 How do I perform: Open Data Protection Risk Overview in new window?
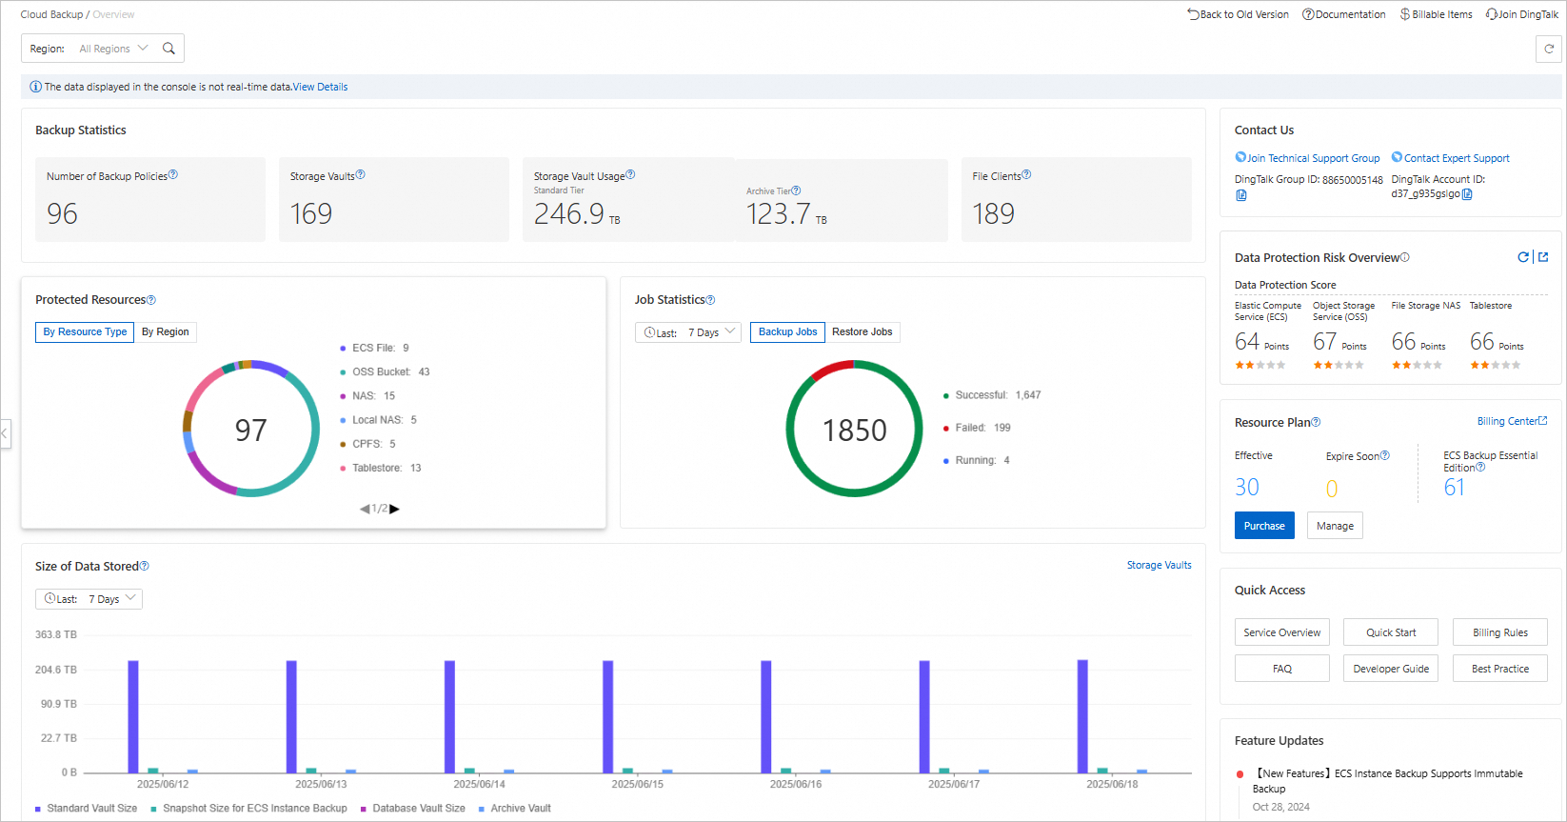click(1543, 257)
